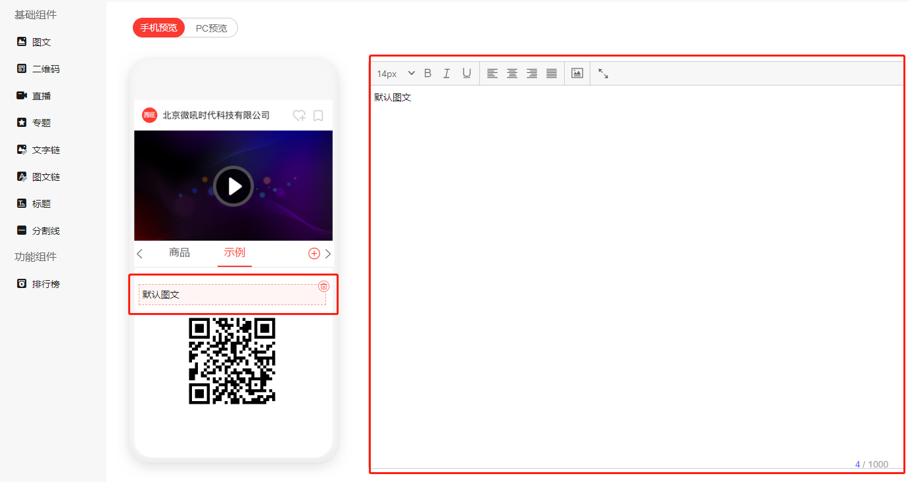Screen dimensions: 908x482
Task: Focus the rich text editing area
Action: (637, 276)
